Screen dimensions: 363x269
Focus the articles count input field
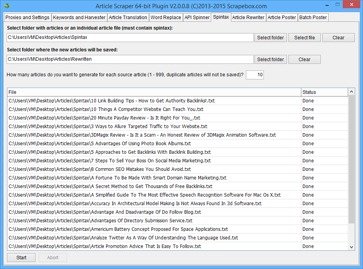pyautogui.click(x=255, y=75)
